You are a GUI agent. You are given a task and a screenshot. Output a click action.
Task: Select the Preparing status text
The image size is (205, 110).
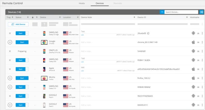[x=22, y=51]
